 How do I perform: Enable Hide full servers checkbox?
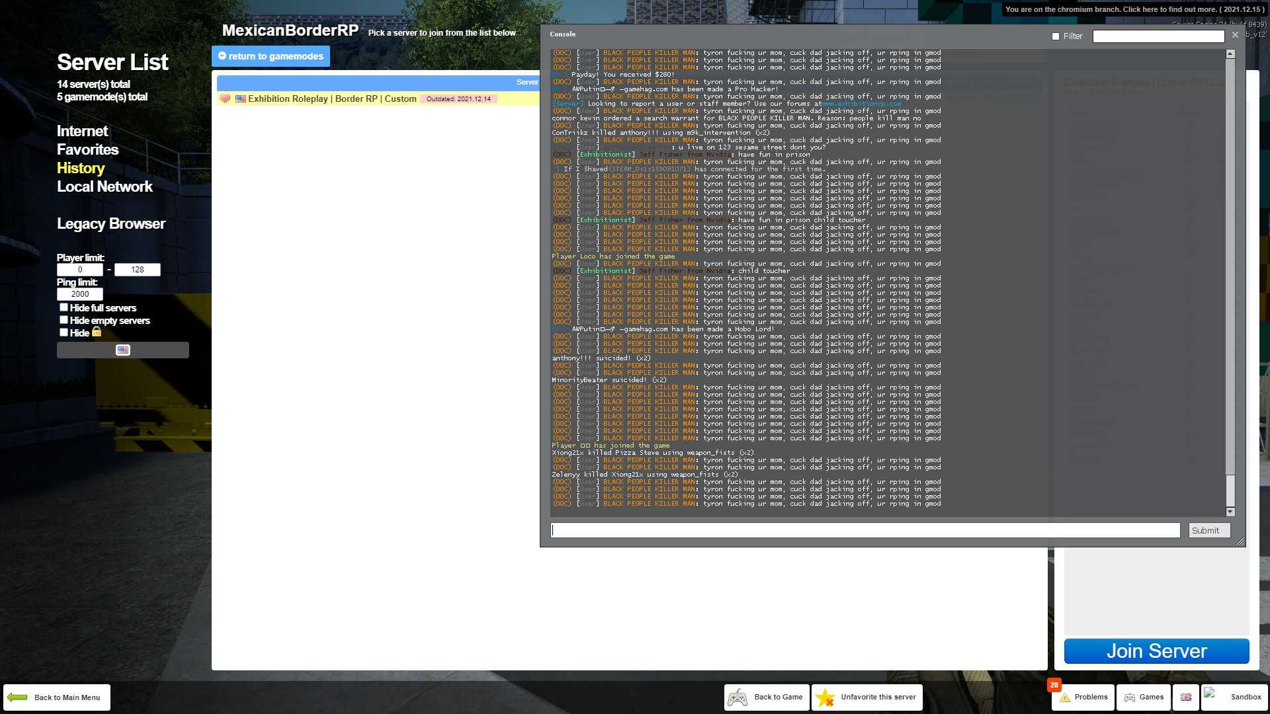click(x=63, y=307)
